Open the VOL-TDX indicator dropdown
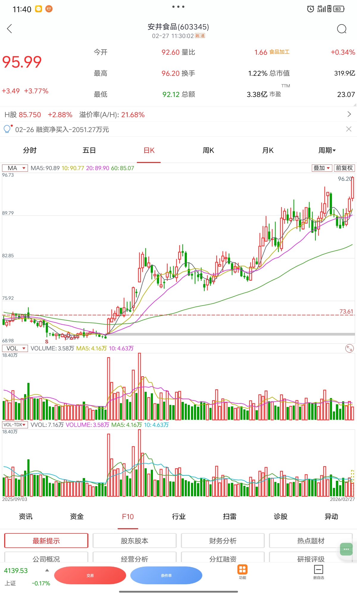The image size is (357, 595). 15,425
